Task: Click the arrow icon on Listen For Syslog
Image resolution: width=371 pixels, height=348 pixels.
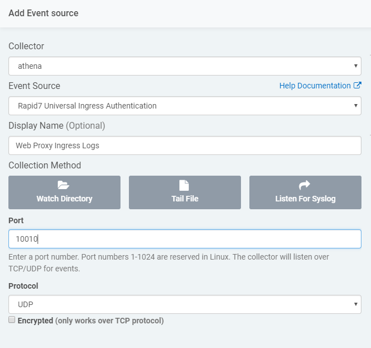Action: (x=305, y=186)
